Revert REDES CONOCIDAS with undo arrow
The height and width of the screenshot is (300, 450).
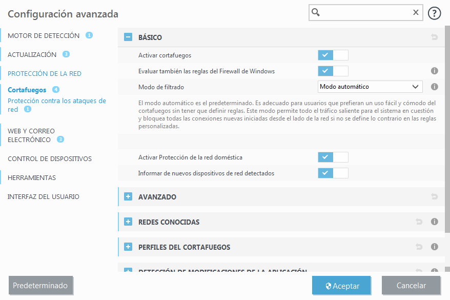tap(419, 222)
